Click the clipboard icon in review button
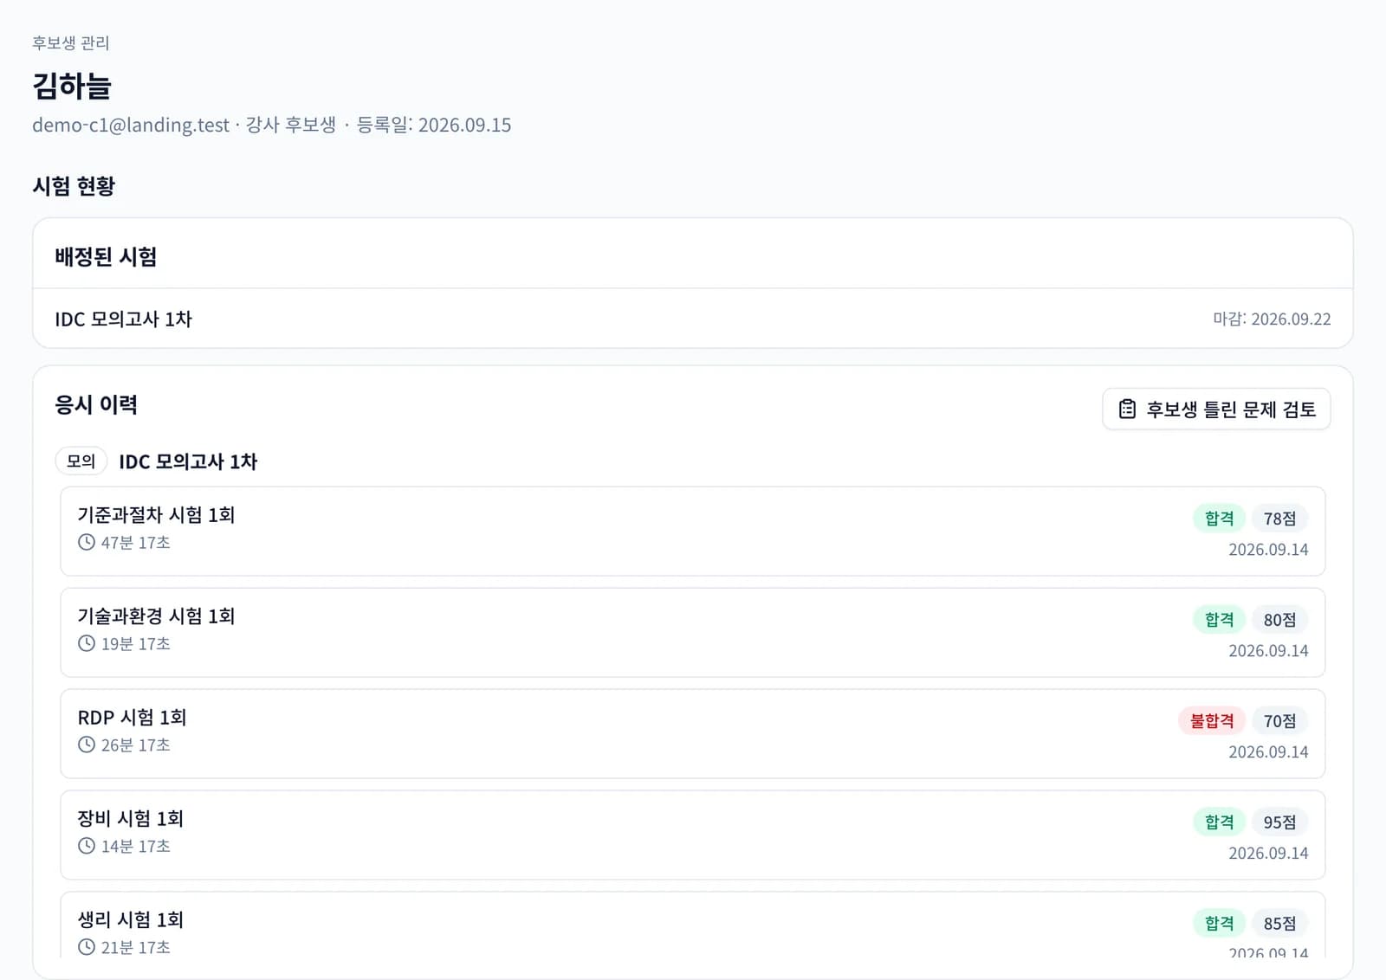 [x=1127, y=409]
